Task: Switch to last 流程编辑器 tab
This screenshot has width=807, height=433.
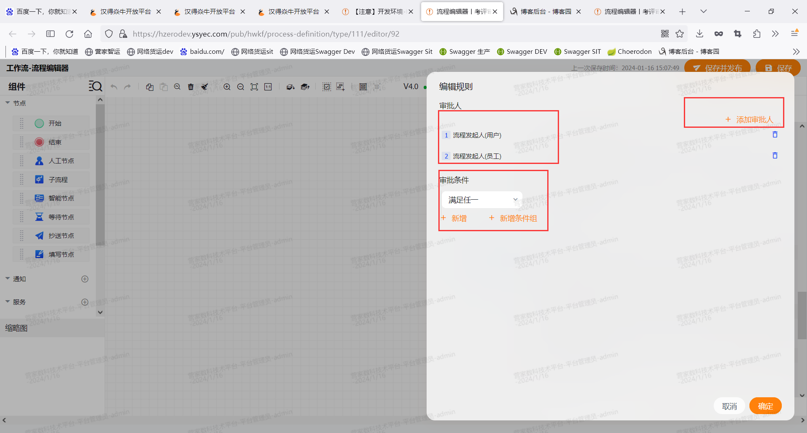Action: click(x=630, y=11)
